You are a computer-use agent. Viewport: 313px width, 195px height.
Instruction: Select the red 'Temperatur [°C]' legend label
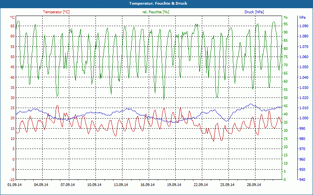(x=56, y=12)
